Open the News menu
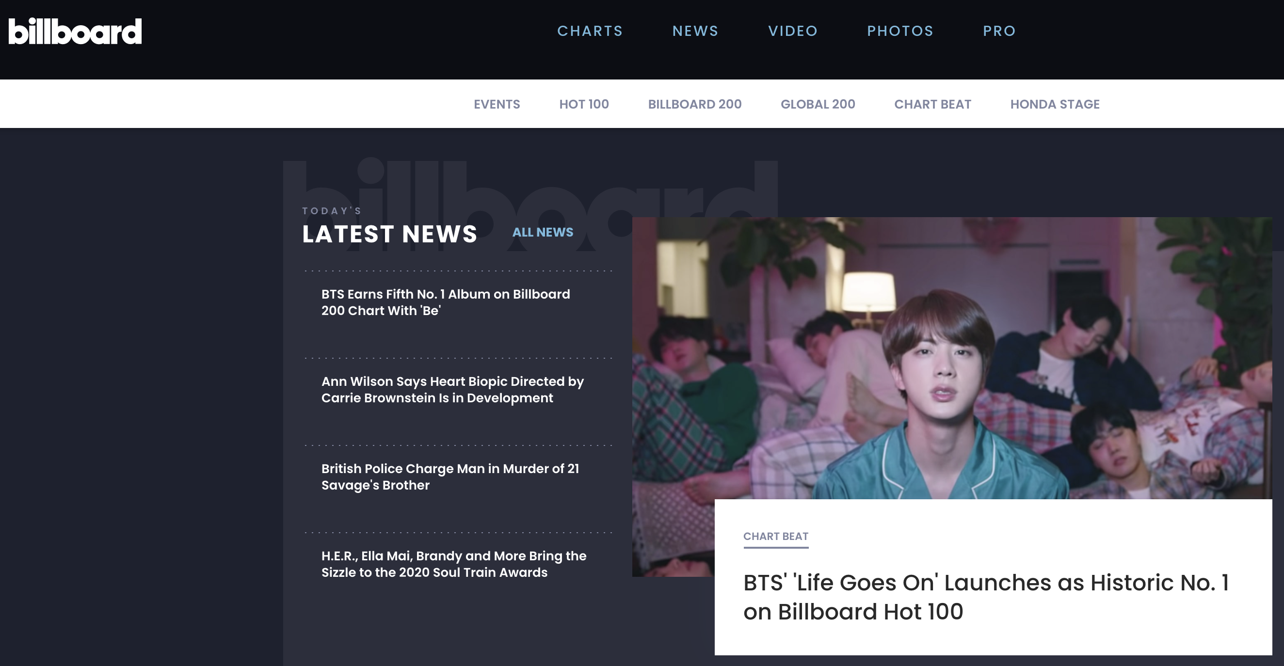The height and width of the screenshot is (666, 1284). (695, 31)
